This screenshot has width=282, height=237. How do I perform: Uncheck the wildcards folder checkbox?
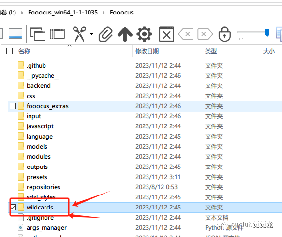(x=13, y=208)
